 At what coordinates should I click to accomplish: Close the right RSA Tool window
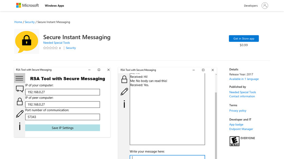[213, 70]
